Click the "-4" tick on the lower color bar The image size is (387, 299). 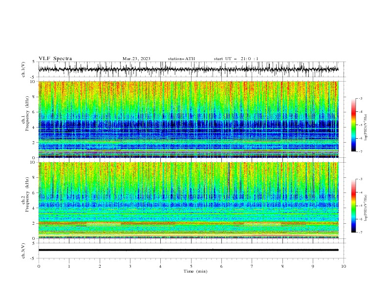pos(360,192)
